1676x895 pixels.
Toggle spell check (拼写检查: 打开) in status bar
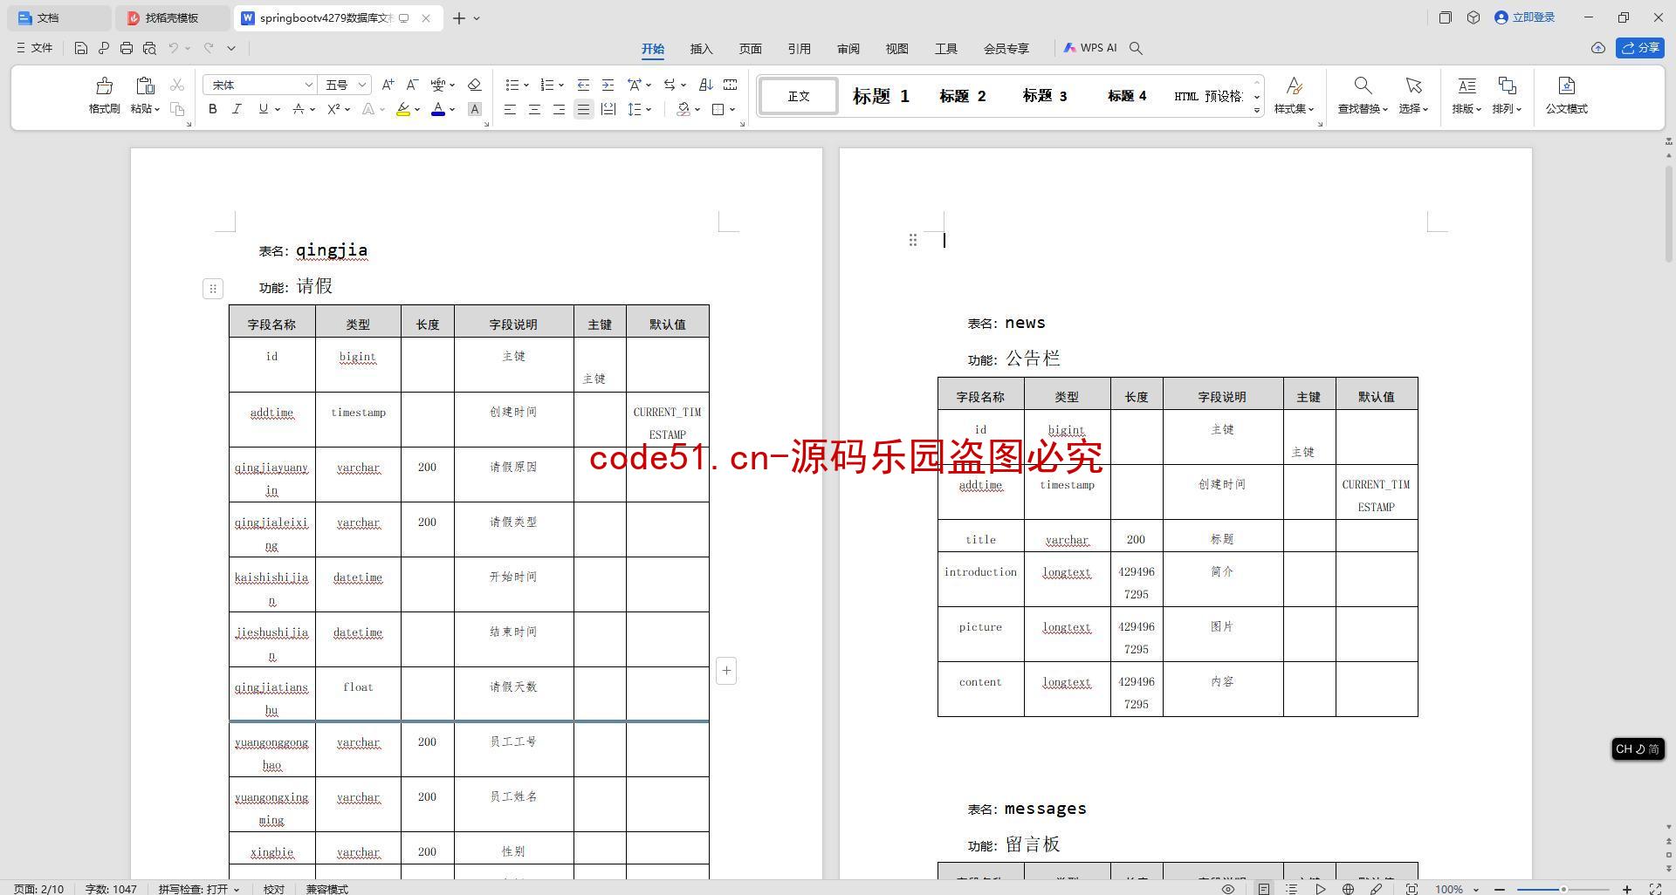point(198,889)
